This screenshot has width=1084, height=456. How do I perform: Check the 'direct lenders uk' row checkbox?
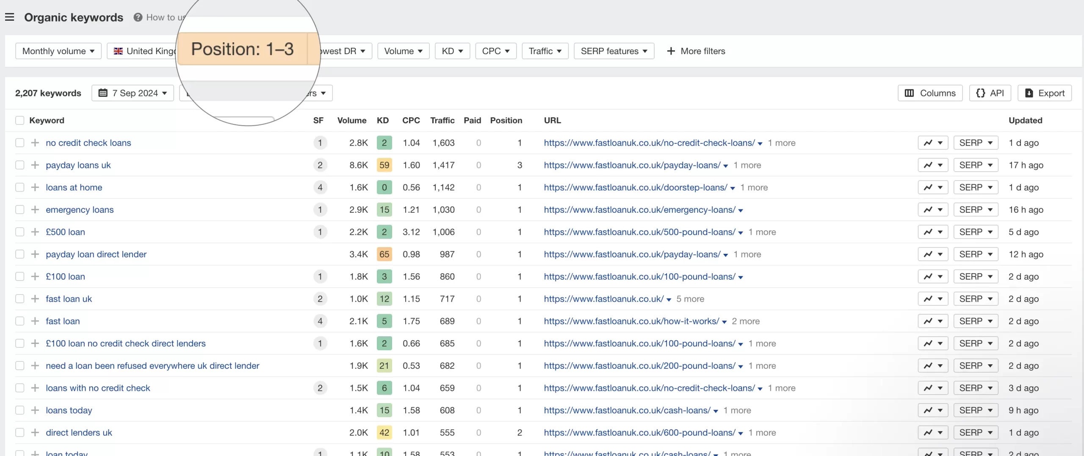tap(19, 433)
